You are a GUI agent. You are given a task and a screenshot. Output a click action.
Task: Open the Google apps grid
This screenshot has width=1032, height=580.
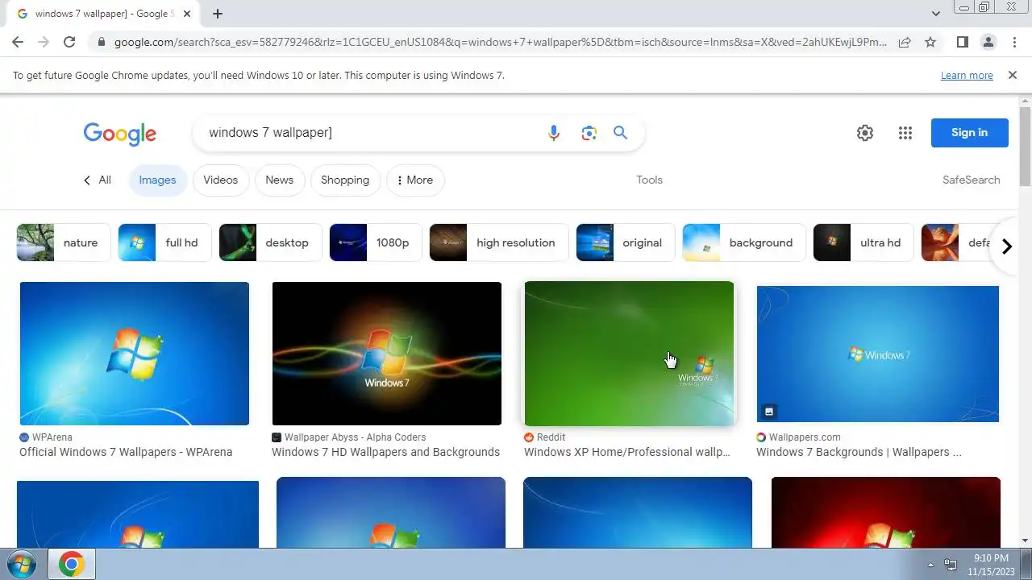tap(905, 133)
